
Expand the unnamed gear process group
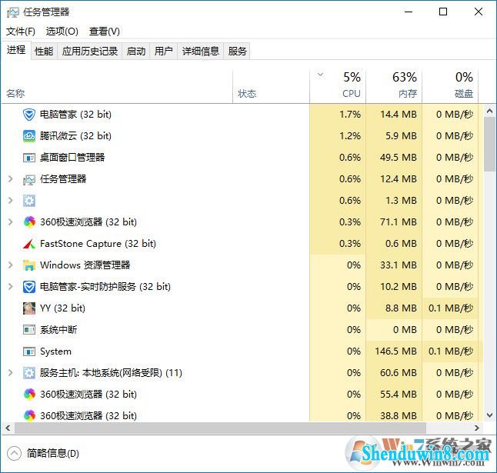tap(11, 201)
